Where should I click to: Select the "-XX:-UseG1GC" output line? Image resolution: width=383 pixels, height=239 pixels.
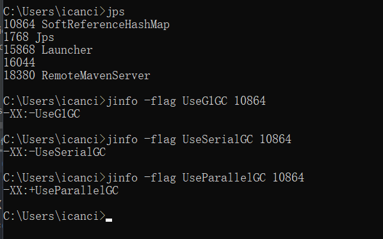(x=42, y=114)
